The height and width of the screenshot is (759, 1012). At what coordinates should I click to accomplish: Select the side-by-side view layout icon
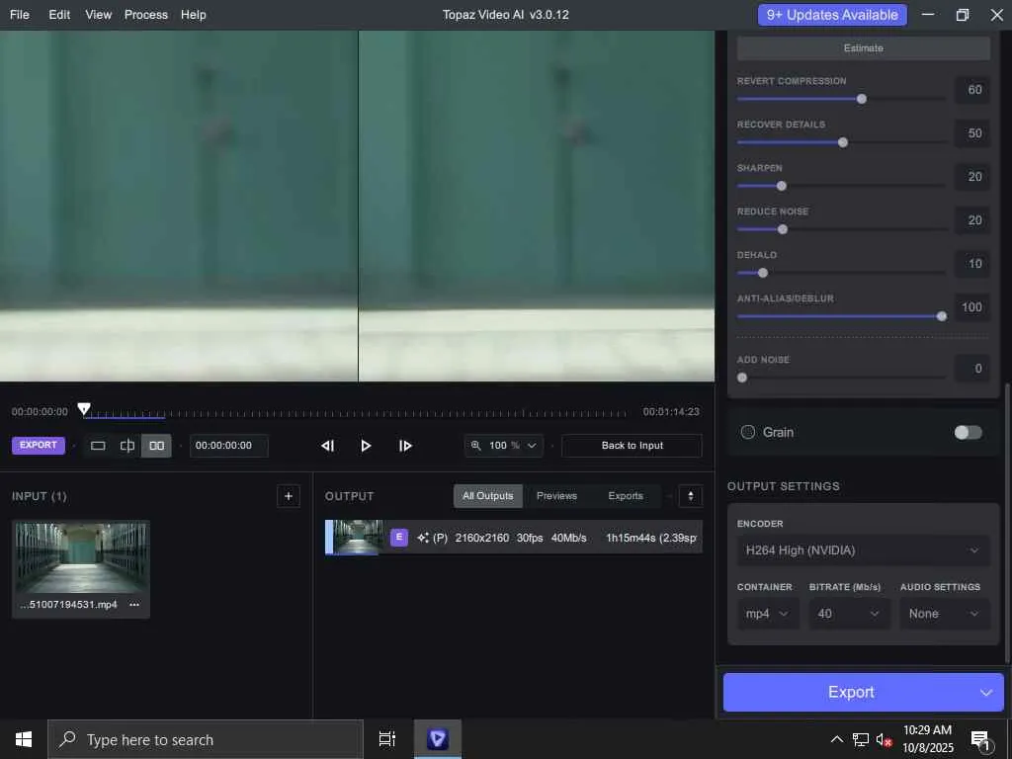[x=156, y=446]
